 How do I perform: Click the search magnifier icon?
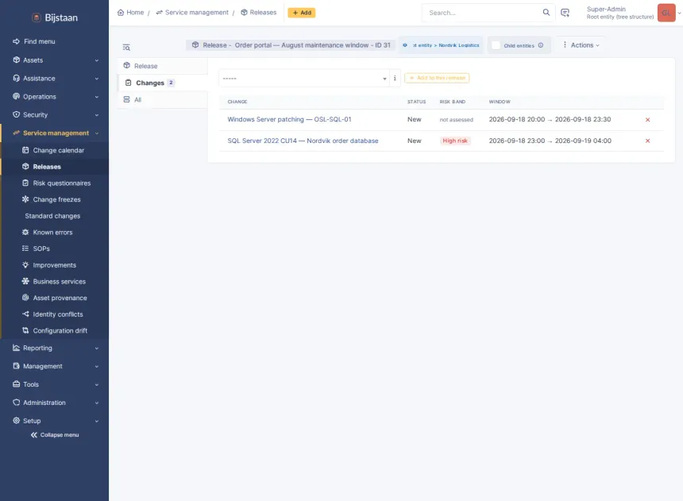pyautogui.click(x=546, y=13)
